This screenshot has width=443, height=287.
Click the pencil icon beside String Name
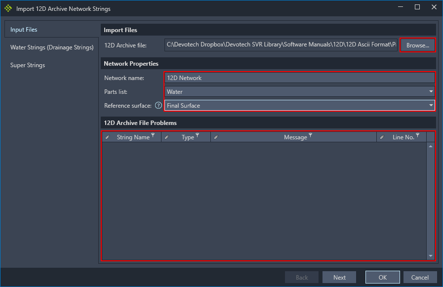pos(107,137)
